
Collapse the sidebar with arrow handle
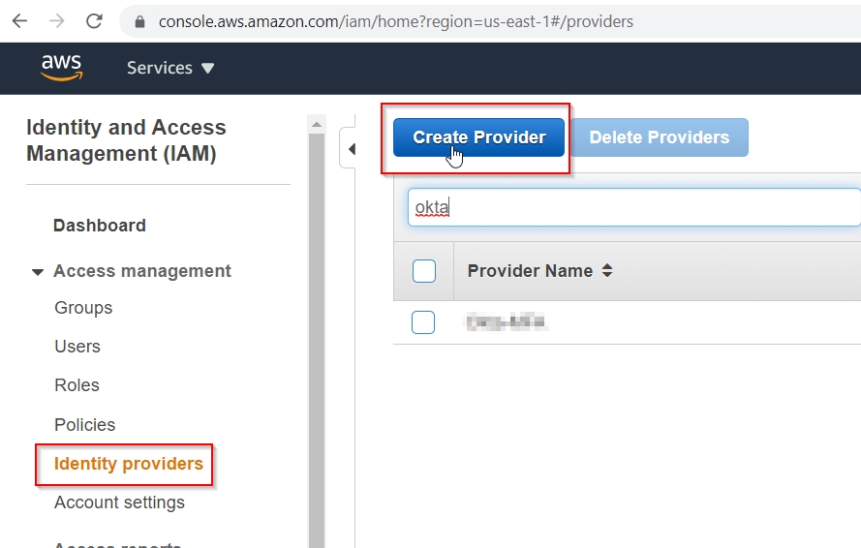351,149
